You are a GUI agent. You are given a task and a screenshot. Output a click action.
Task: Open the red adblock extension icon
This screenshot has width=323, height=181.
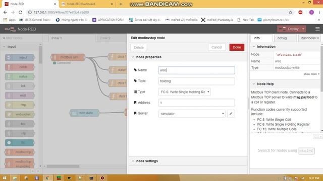(300, 12)
